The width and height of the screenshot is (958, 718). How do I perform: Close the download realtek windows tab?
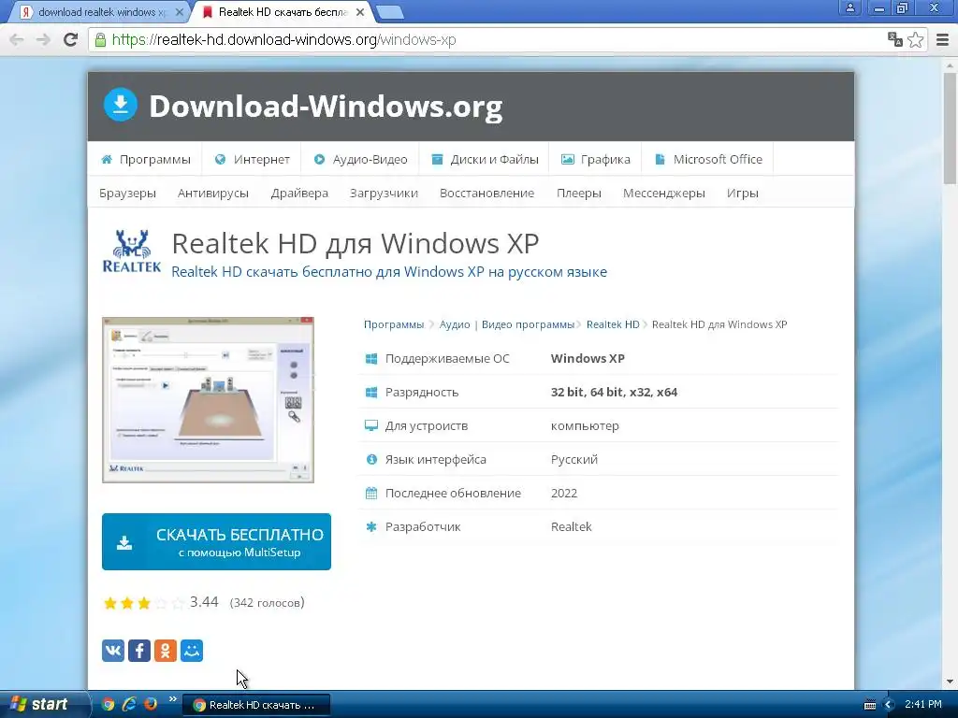point(179,12)
